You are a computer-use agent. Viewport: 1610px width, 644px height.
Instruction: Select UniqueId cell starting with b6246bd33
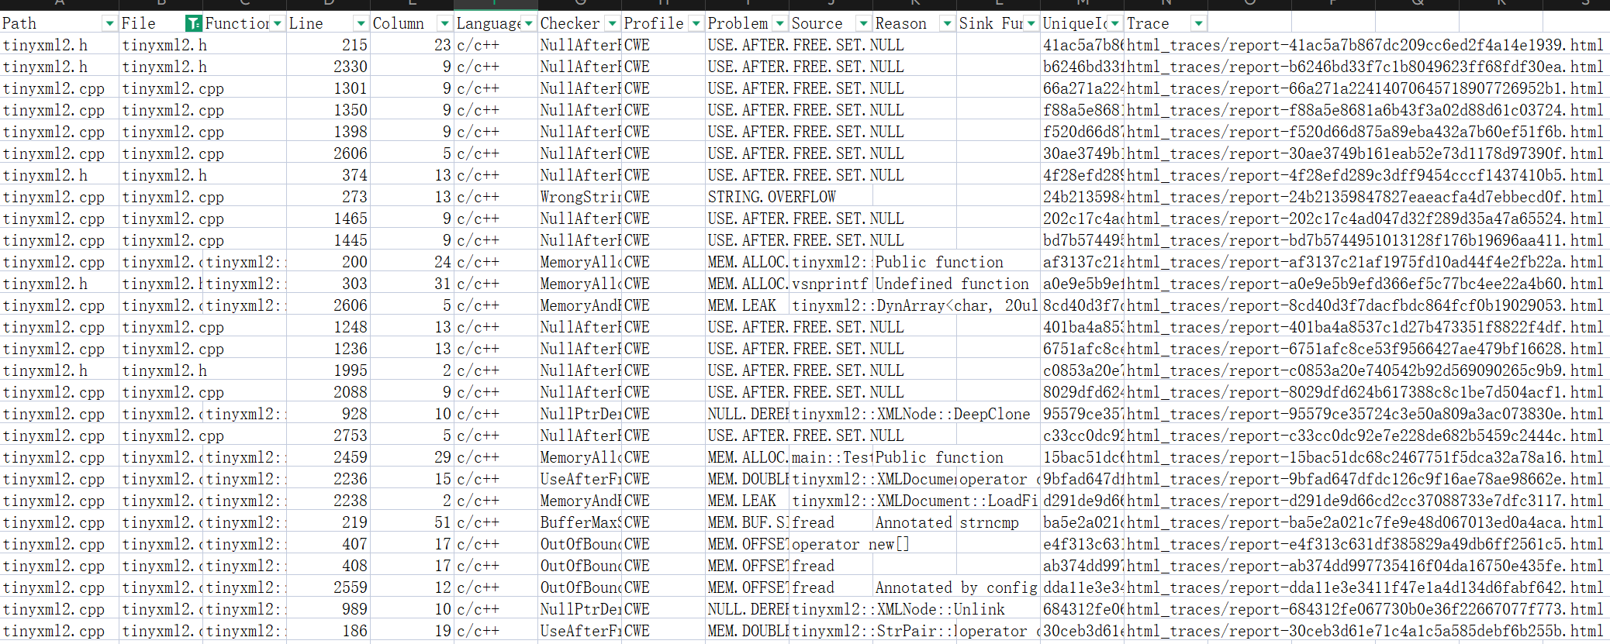point(1082,67)
